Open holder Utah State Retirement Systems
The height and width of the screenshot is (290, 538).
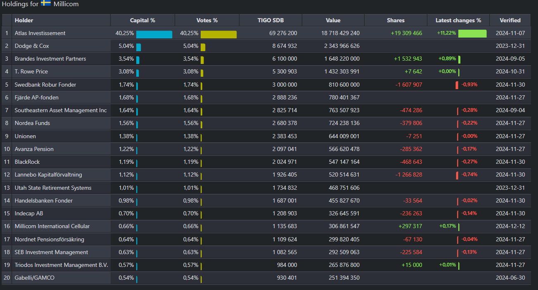[53, 188]
